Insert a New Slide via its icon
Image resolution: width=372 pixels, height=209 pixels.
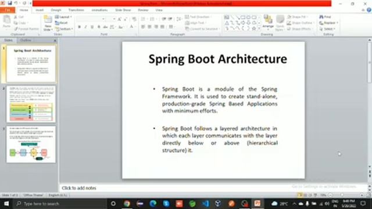click(x=48, y=20)
